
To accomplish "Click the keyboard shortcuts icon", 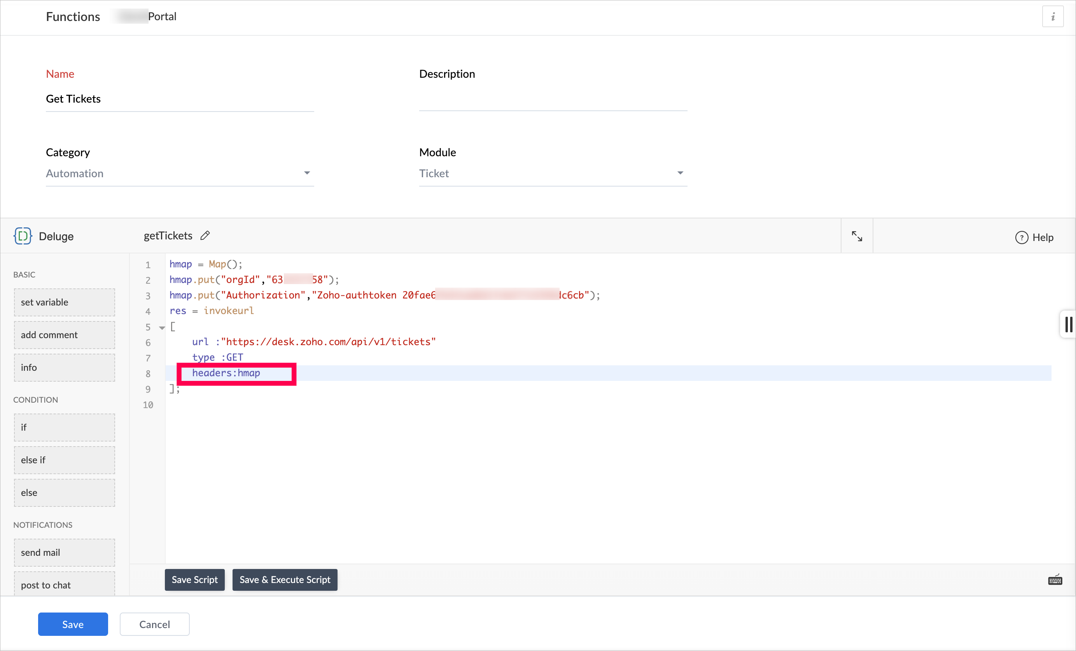I will click(x=1055, y=580).
